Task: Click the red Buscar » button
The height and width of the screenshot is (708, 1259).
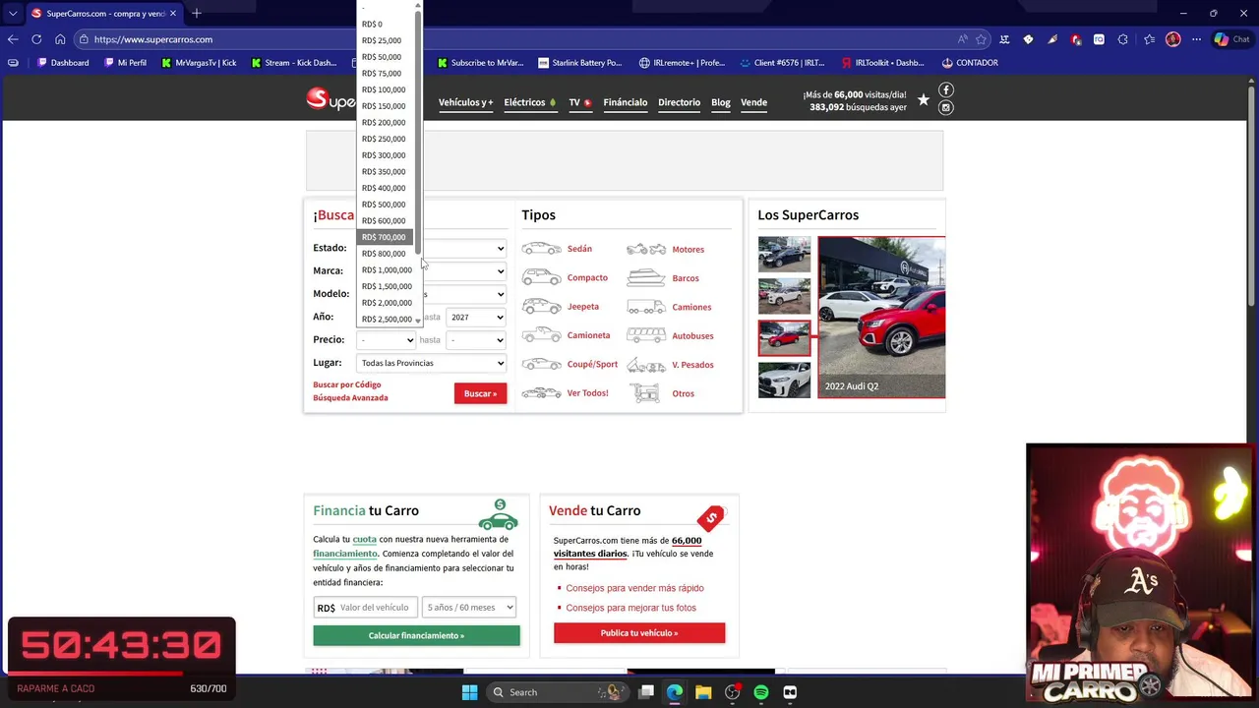Action: (480, 393)
